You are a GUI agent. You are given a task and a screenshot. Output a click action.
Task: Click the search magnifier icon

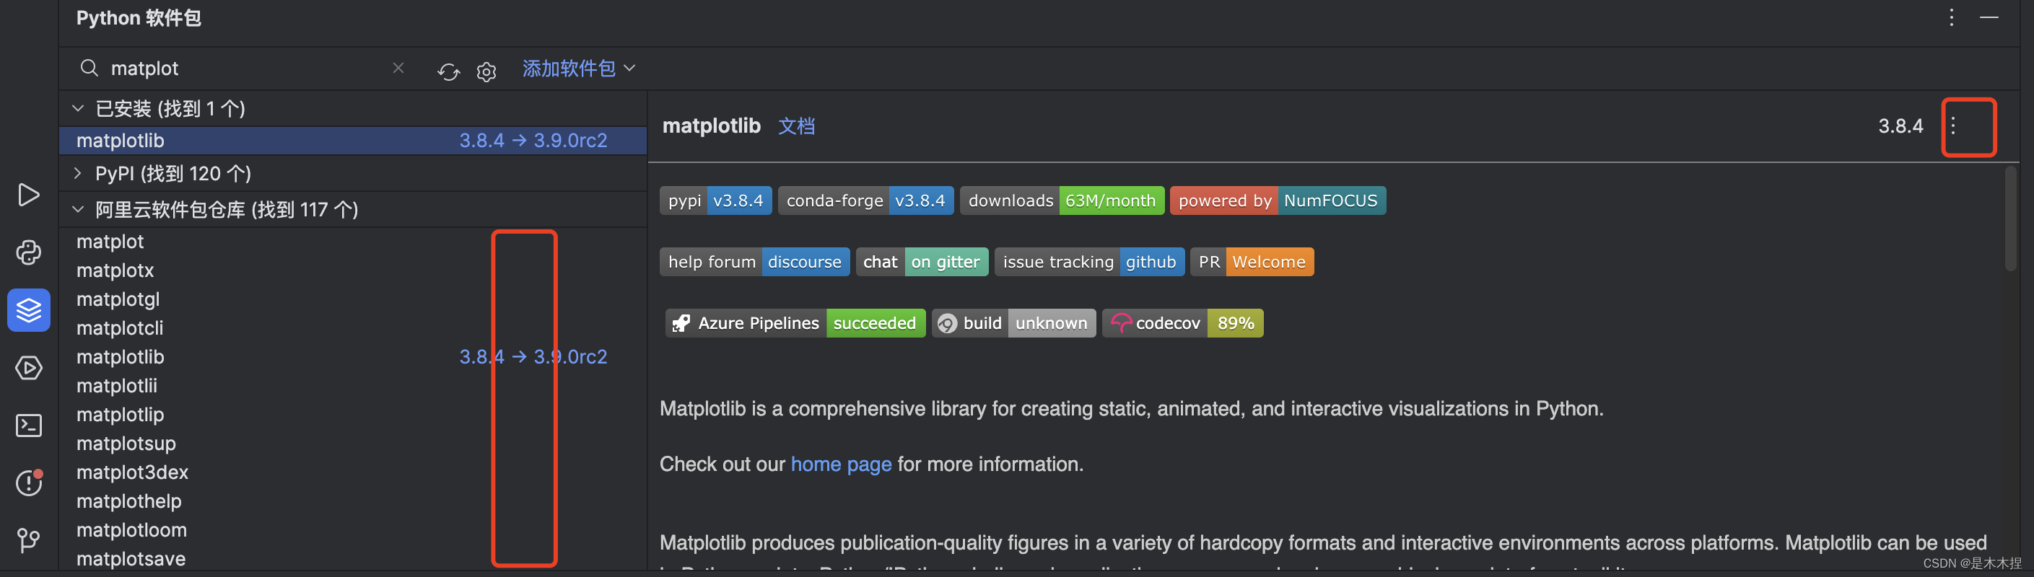90,68
